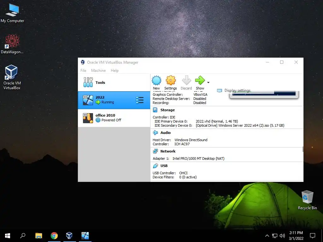Viewport: 323px width, 242px height.
Task: Click the Windows DirectSound host driver value
Action: pyautogui.click(x=191, y=140)
